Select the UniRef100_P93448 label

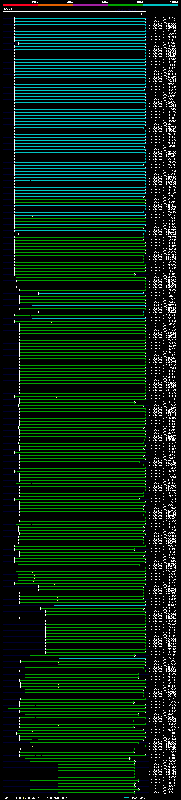(162, 415)
